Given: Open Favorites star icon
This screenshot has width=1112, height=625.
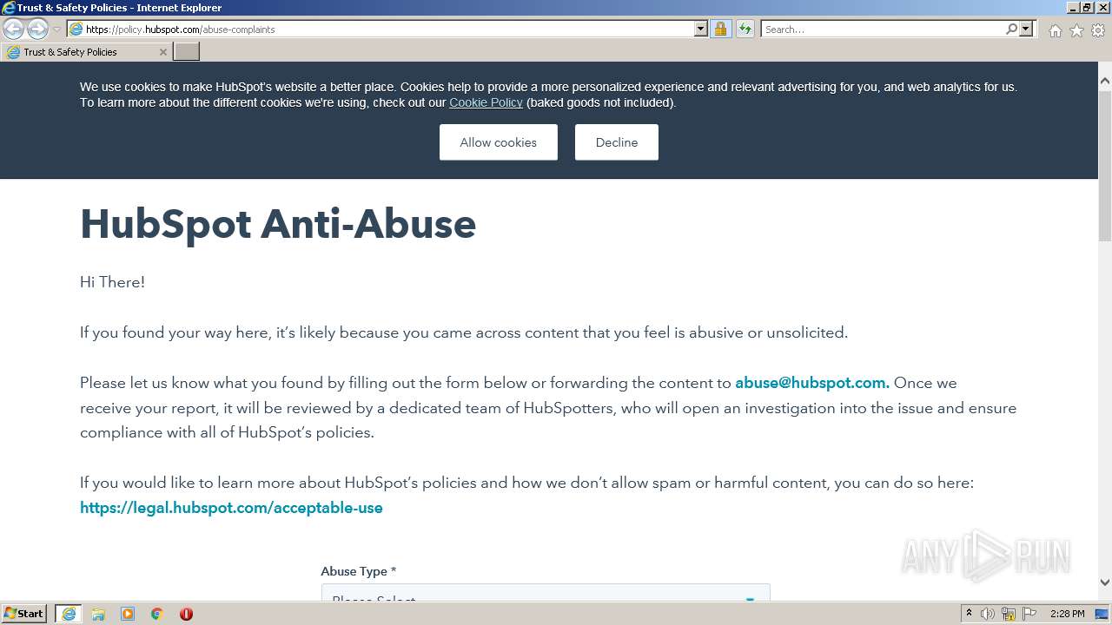Looking at the screenshot, I should pyautogui.click(x=1076, y=30).
